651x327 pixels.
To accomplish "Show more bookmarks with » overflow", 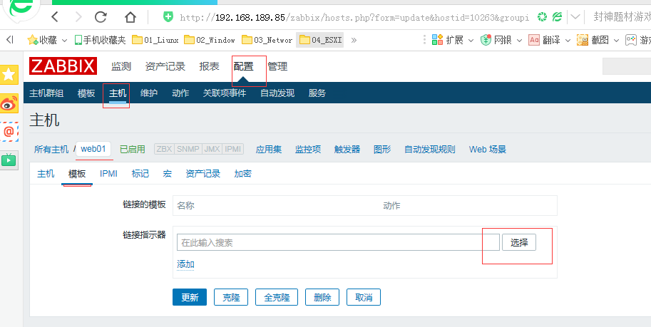I will 354,40.
